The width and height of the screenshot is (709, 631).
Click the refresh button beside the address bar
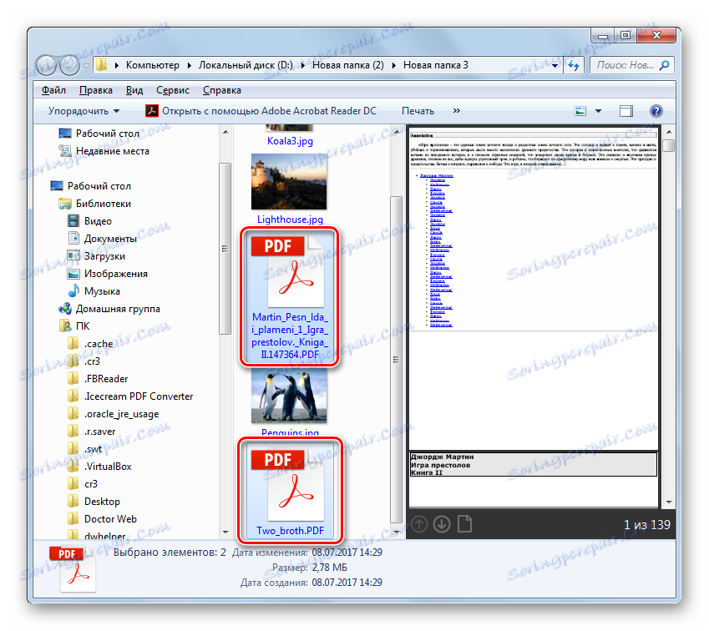click(x=574, y=66)
